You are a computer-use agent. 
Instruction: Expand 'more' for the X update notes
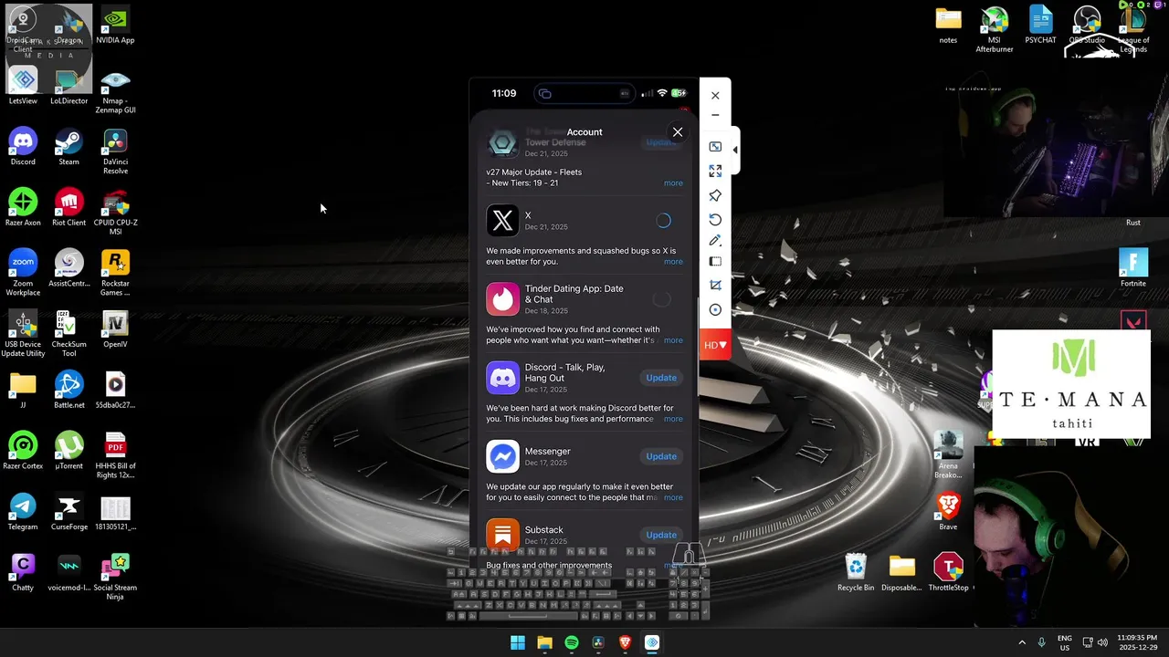pyautogui.click(x=673, y=262)
